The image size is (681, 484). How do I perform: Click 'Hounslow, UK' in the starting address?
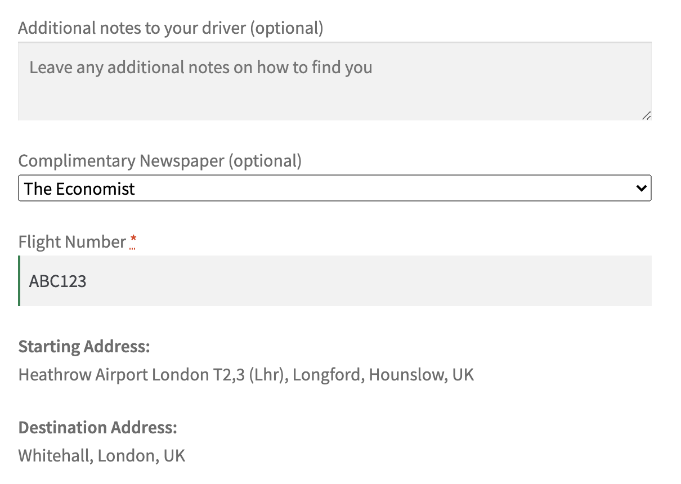coord(422,374)
